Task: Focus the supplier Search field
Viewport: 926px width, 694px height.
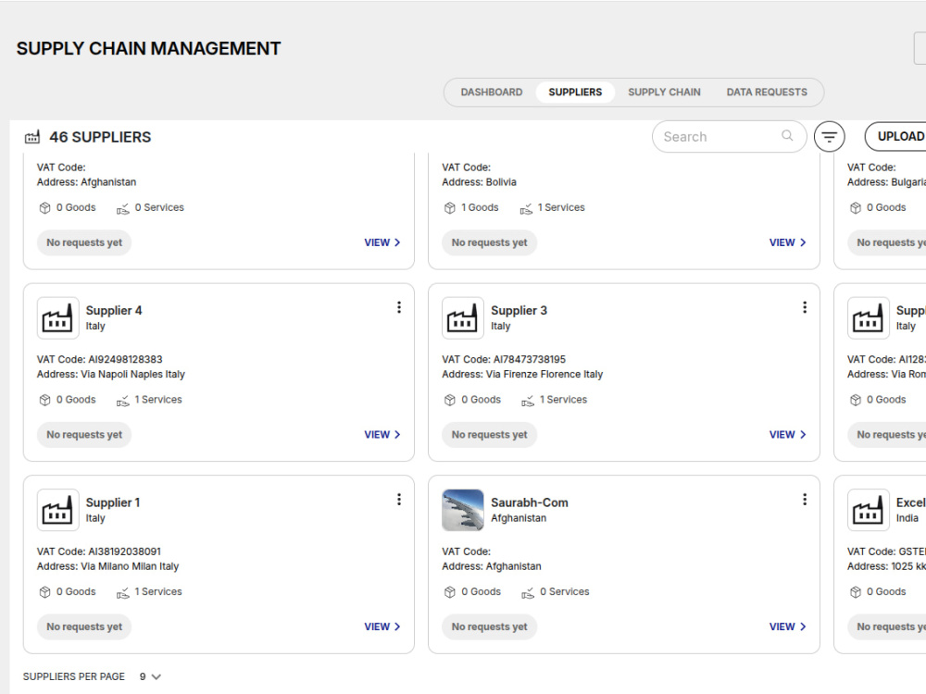Action: (729, 137)
